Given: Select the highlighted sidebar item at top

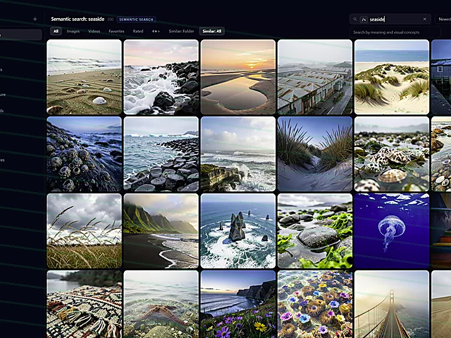Looking at the screenshot, I should click(x=21, y=35).
